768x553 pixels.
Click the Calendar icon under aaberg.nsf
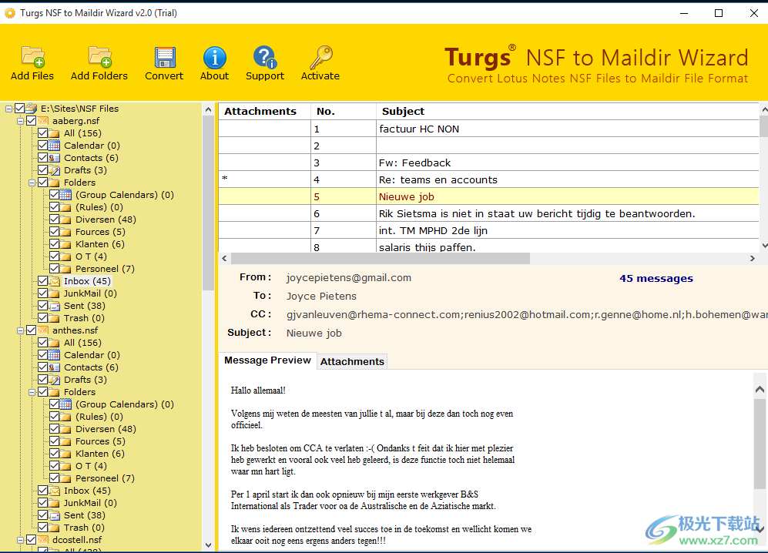click(55, 146)
